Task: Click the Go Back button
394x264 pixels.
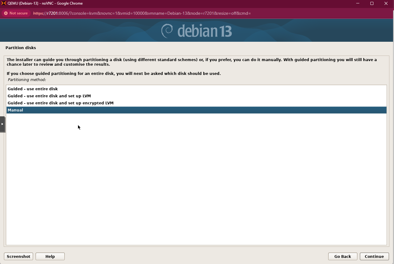Action: coord(343,256)
